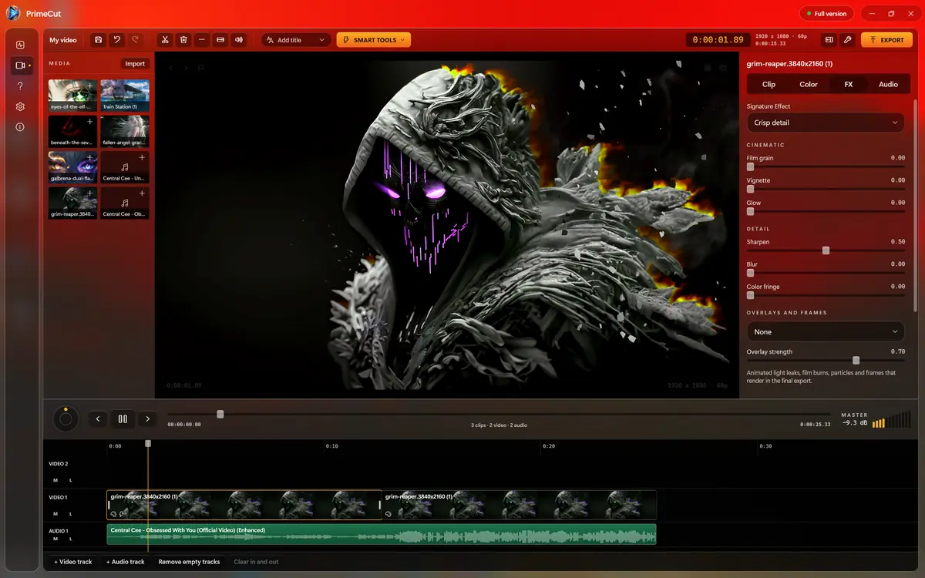This screenshot has height=578, width=925.
Task: Select the Central Cee - Obsessed With You audio clip
Action: coord(382,534)
